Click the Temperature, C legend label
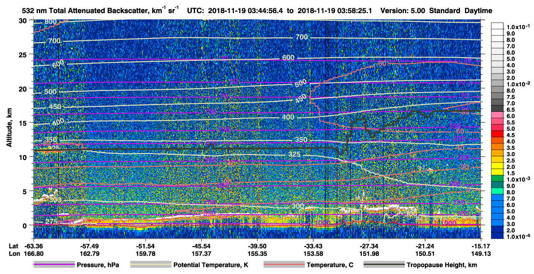 (330, 265)
